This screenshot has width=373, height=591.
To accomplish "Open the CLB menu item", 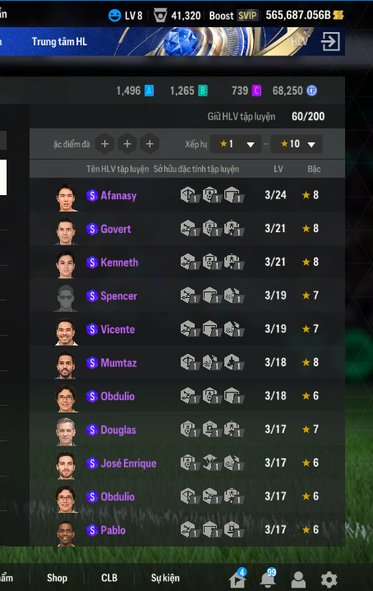I will (x=109, y=578).
